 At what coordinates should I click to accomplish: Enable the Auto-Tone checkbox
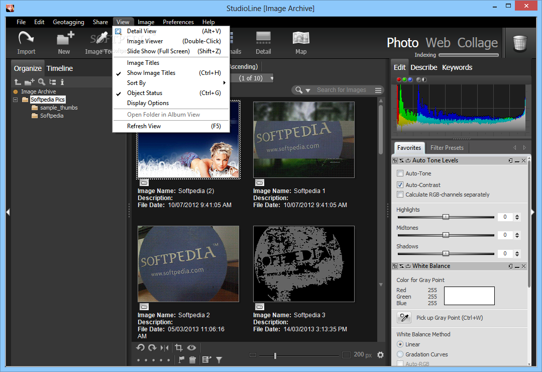[x=400, y=173]
